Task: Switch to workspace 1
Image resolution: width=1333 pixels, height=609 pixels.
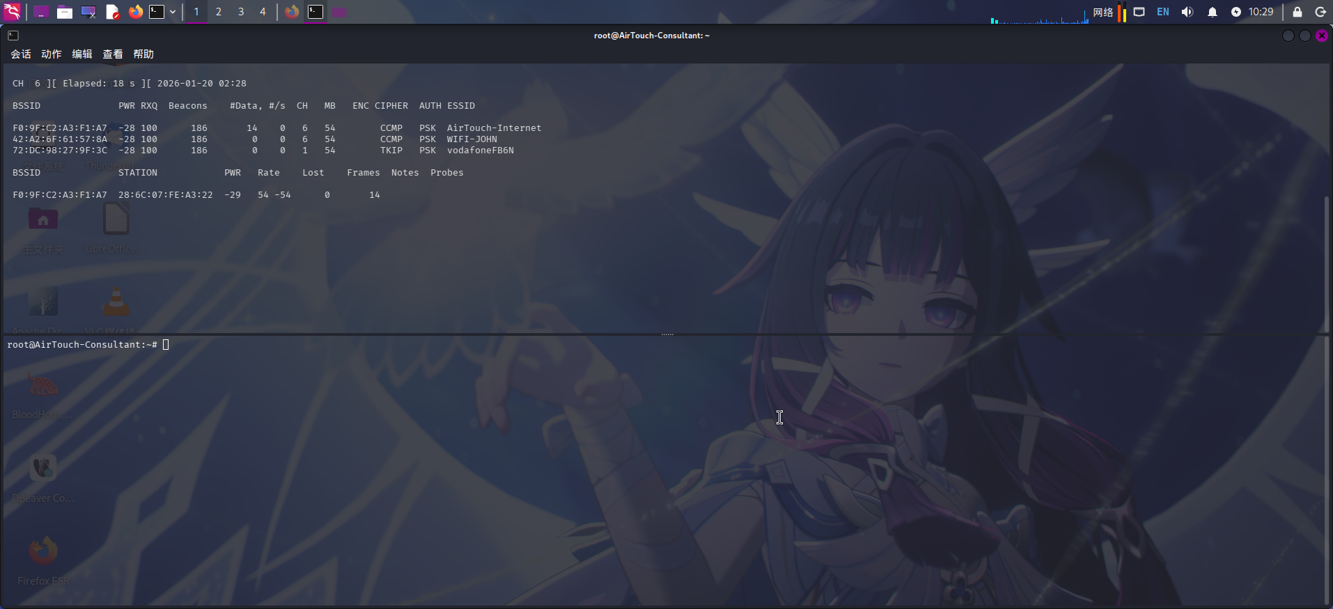Action: pyautogui.click(x=196, y=12)
